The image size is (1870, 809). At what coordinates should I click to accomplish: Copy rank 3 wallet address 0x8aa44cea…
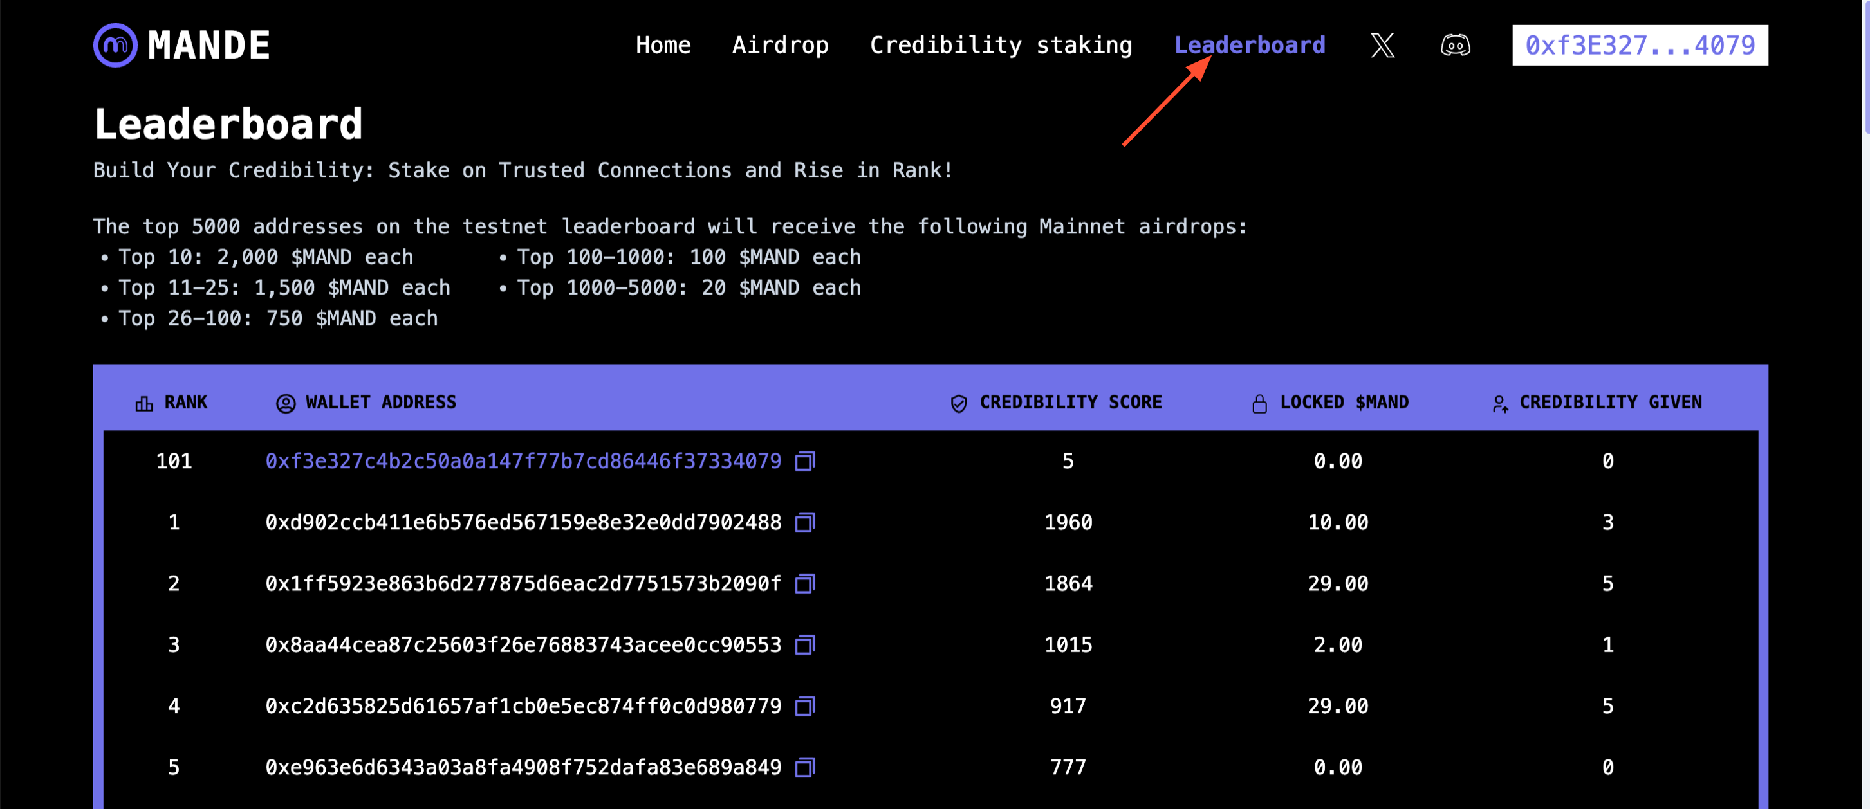coord(805,645)
